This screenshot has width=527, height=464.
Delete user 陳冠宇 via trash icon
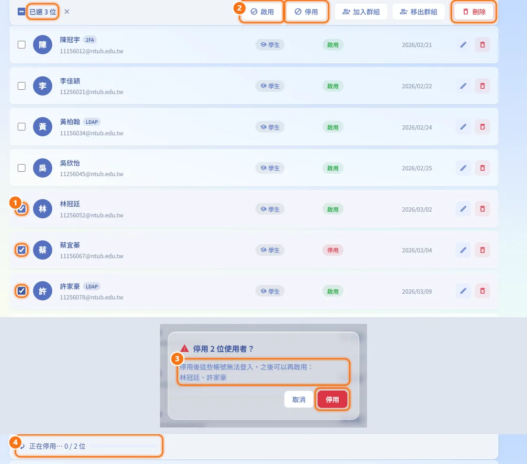tap(482, 45)
